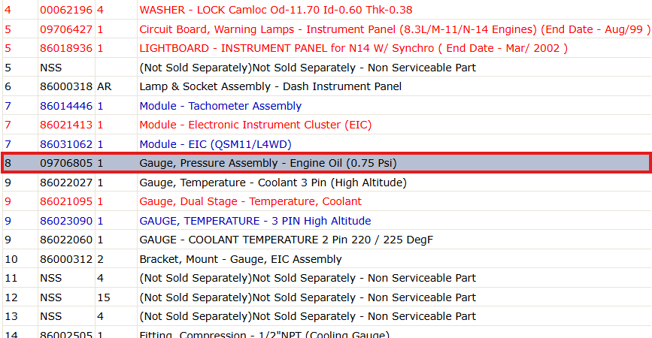This screenshot has width=652, height=338.
Task: Click Gauge, Dual Stage Temperature Coolant entry
Action: click(250, 201)
